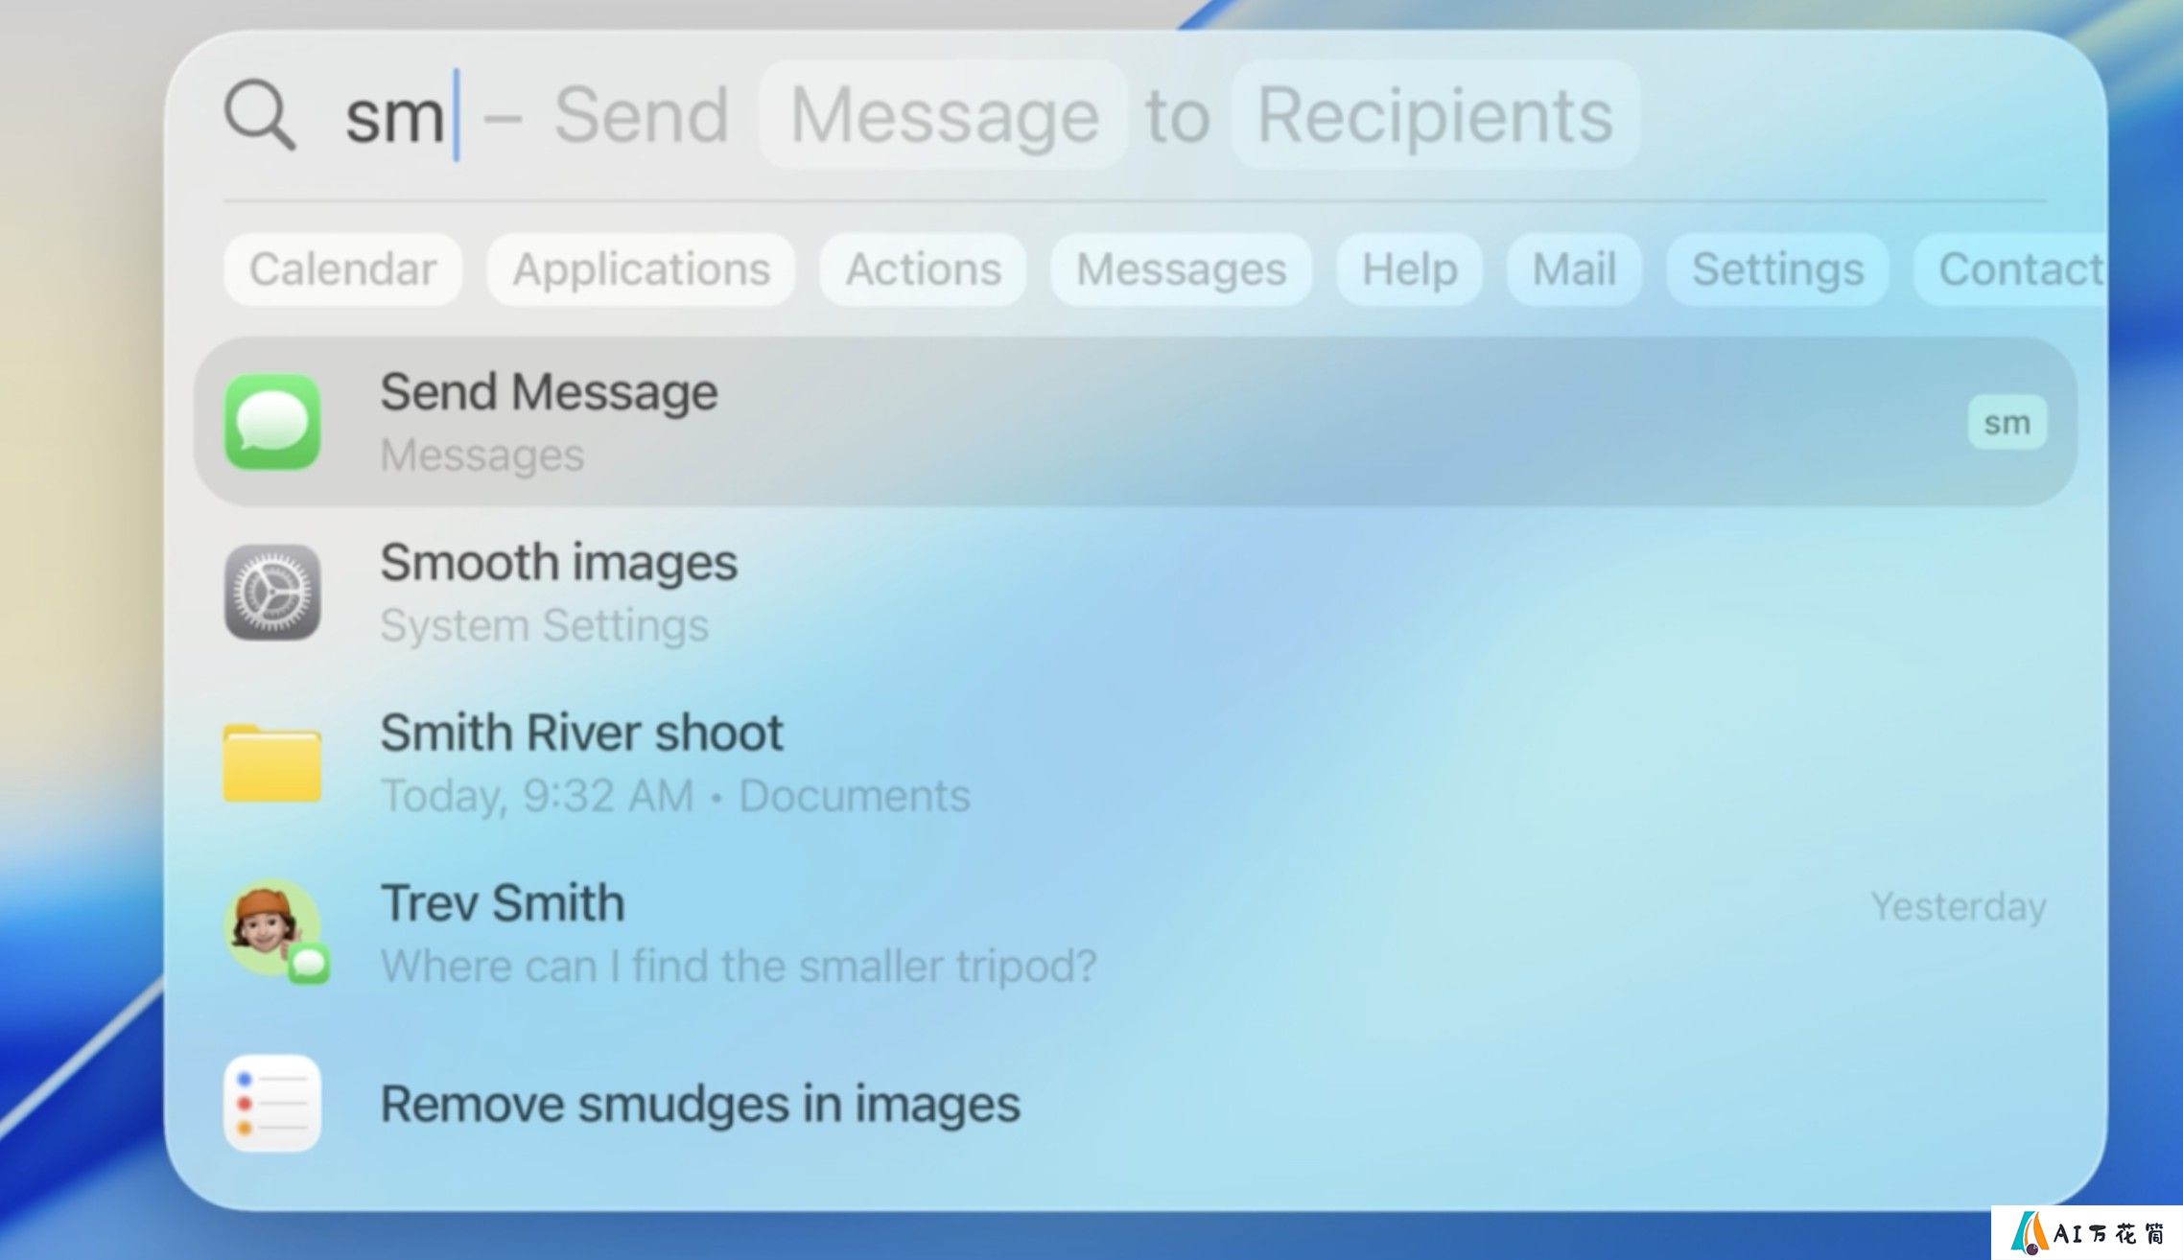
Task: Click the Spotlight magnifying glass icon
Action: 260,115
